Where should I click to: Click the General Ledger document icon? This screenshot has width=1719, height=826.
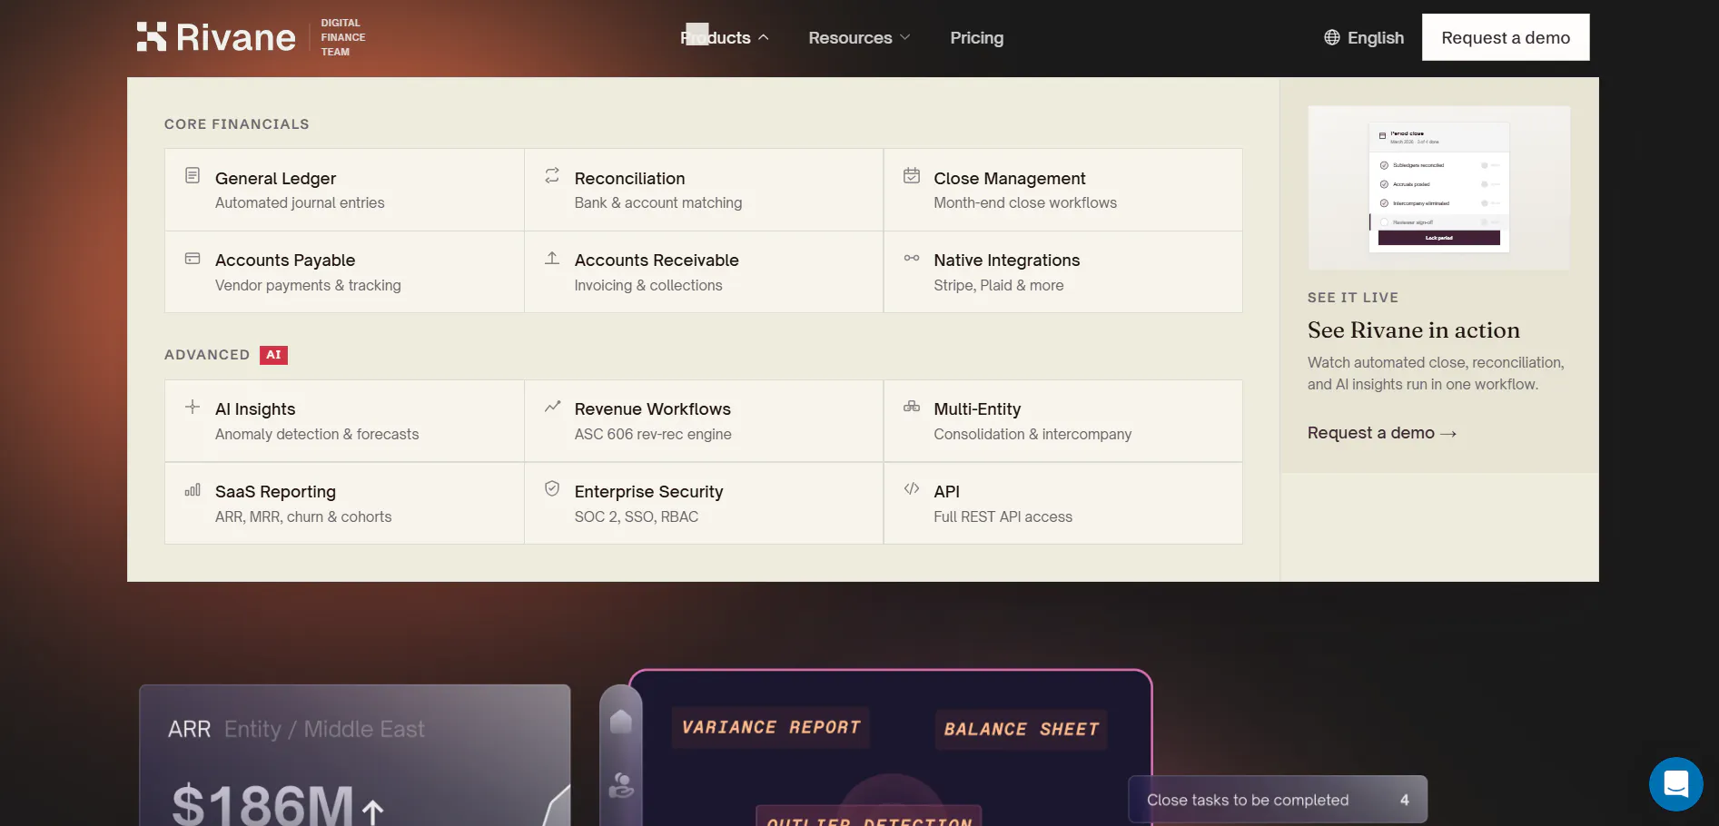tap(193, 175)
